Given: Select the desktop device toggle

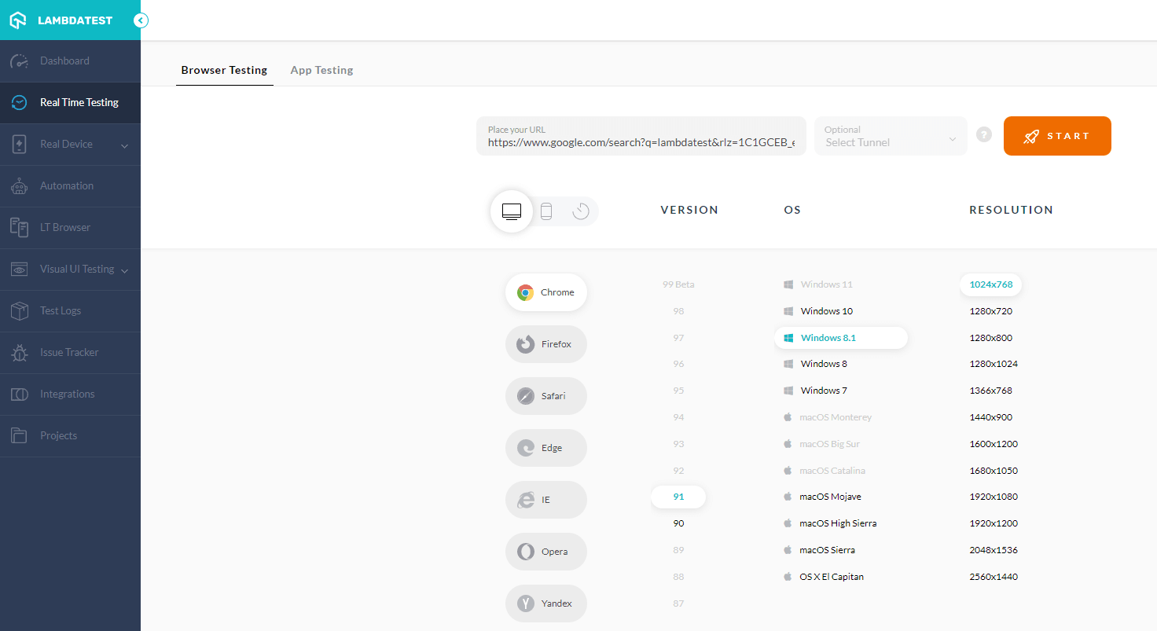Looking at the screenshot, I should click(x=511, y=211).
